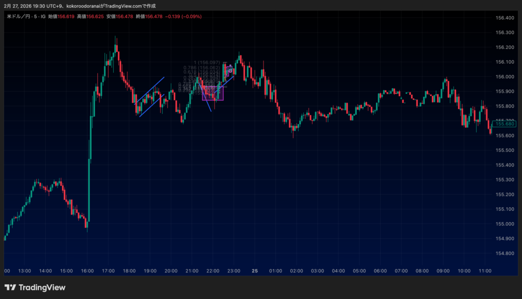Click the current price tag 155.680
Image resolution: width=522 pixels, height=299 pixels.
[505, 124]
